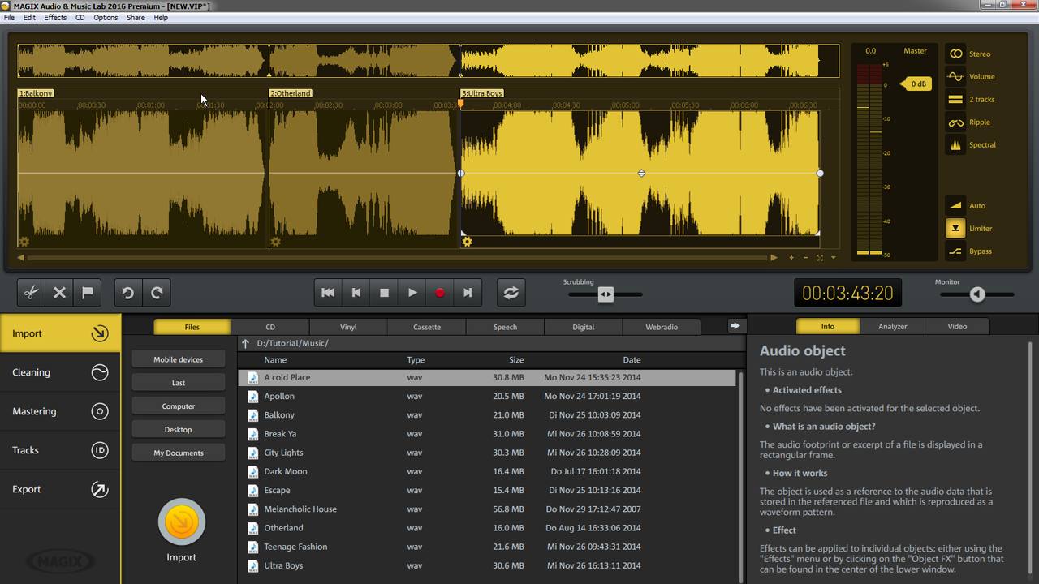
Task: Sort file list by Size column
Action: 516,360
